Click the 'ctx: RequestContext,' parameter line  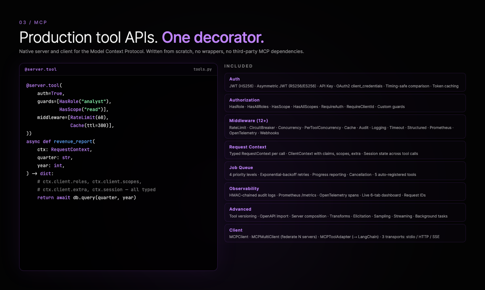tap(65, 150)
